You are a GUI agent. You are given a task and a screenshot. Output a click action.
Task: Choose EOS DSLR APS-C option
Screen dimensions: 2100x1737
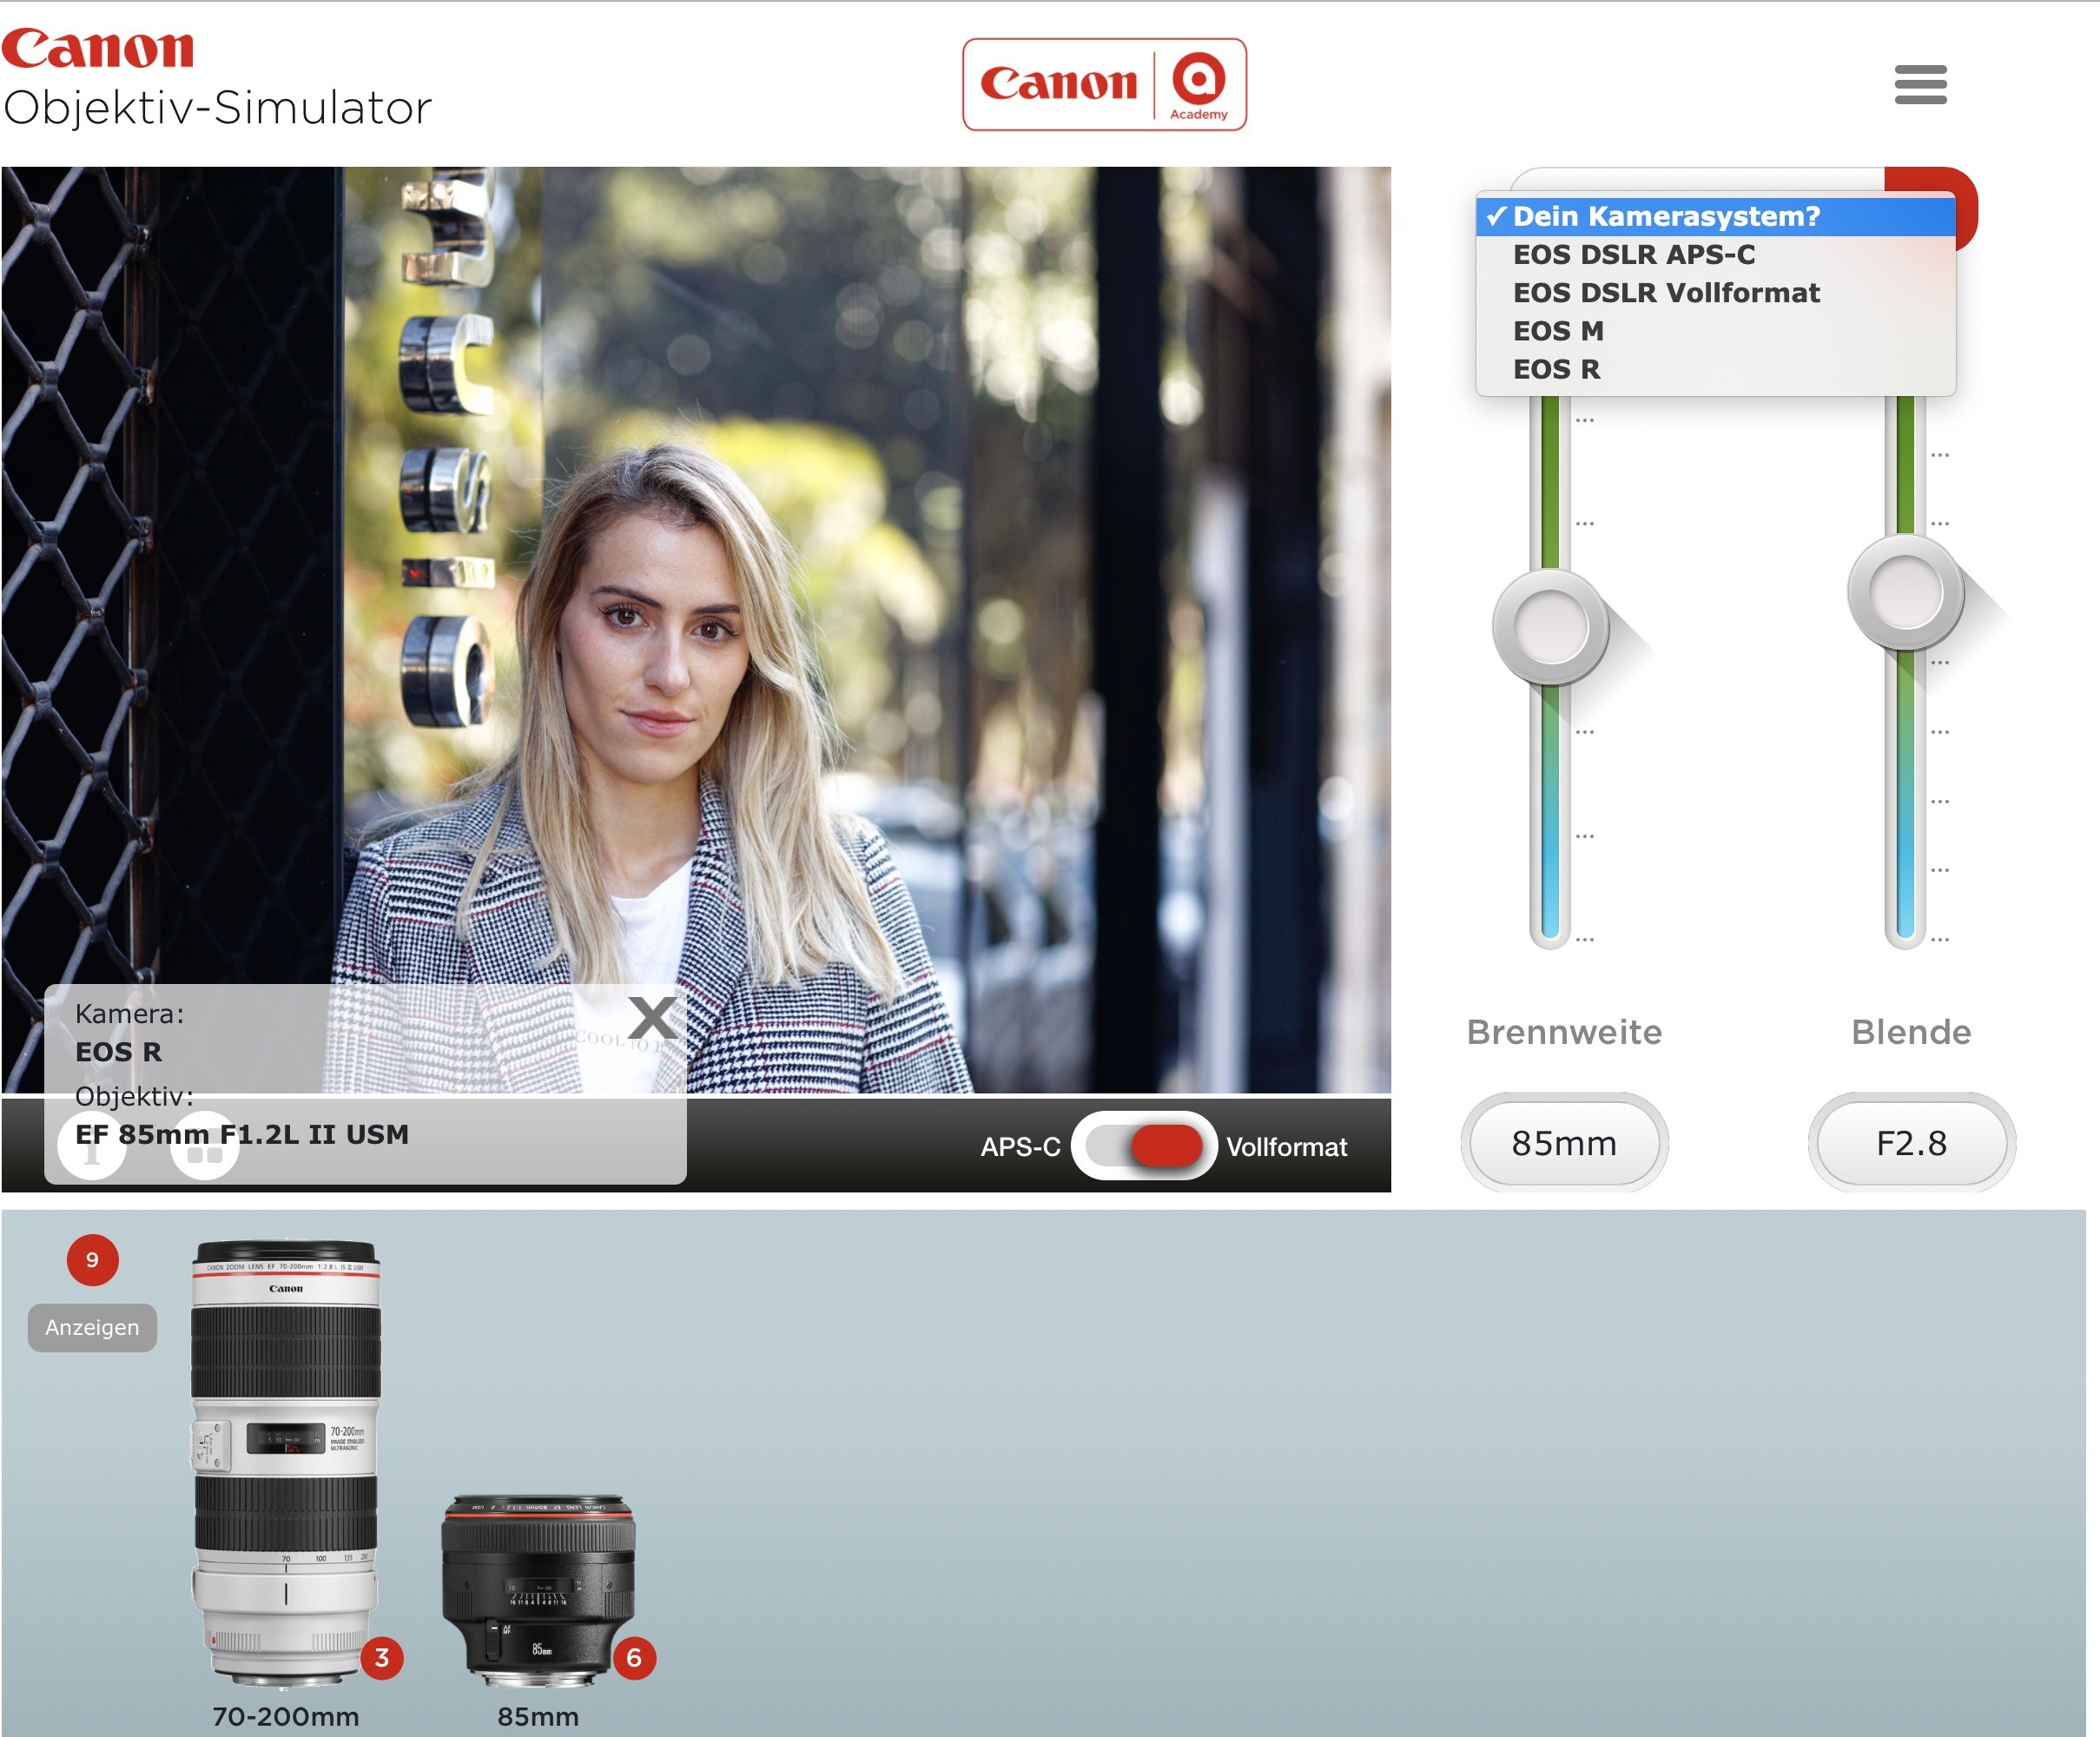[1632, 255]
